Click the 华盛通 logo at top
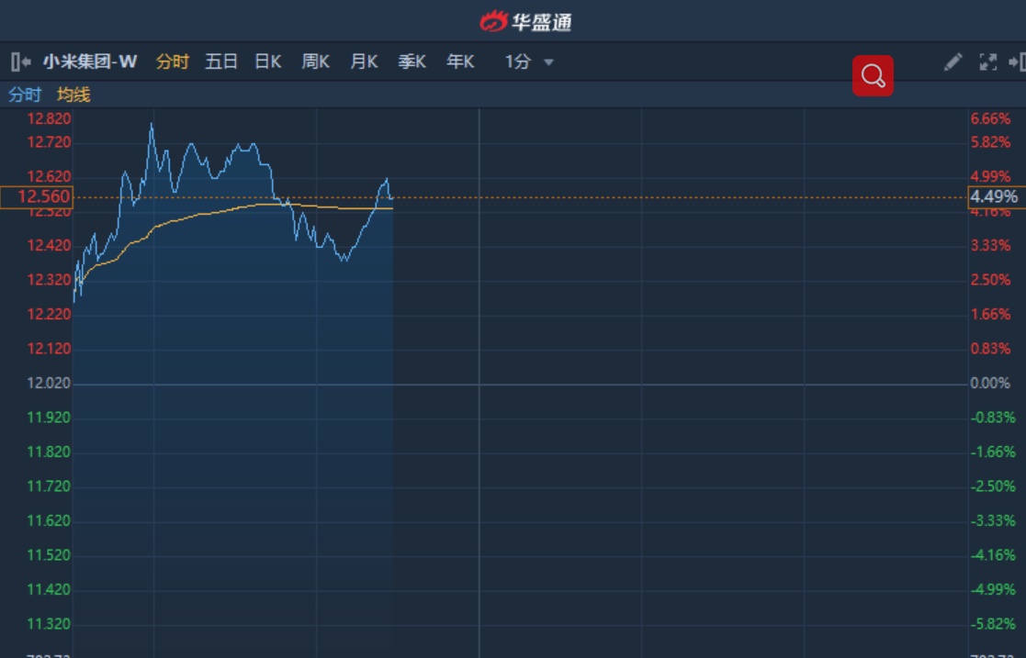This screenshot has width=1026, height=658. [x=525, y=22]
